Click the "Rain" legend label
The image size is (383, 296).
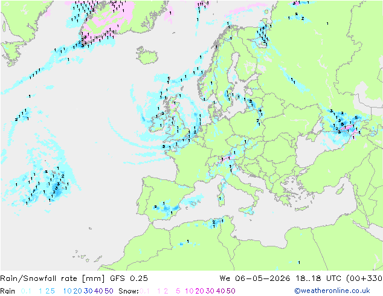tap(8, 291)
